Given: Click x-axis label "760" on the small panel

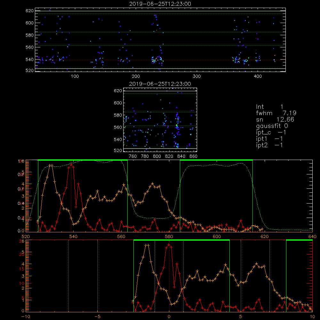Looking at the screenshot, I should click(133, 156).
